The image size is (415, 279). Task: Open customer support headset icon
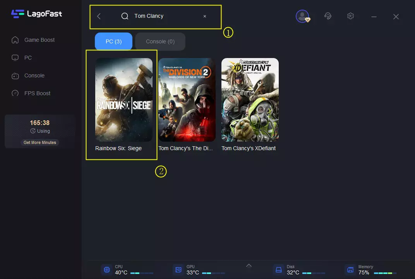328,16
